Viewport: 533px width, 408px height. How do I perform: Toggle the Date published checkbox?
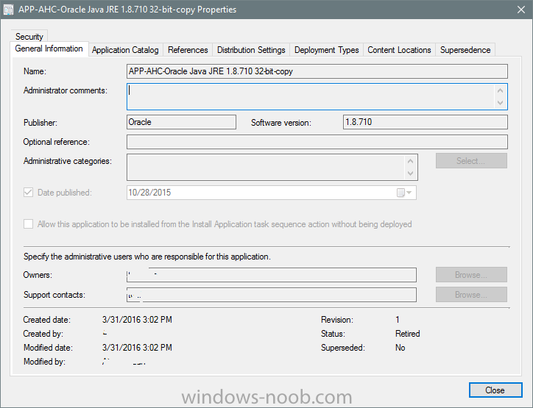[28, 193]
